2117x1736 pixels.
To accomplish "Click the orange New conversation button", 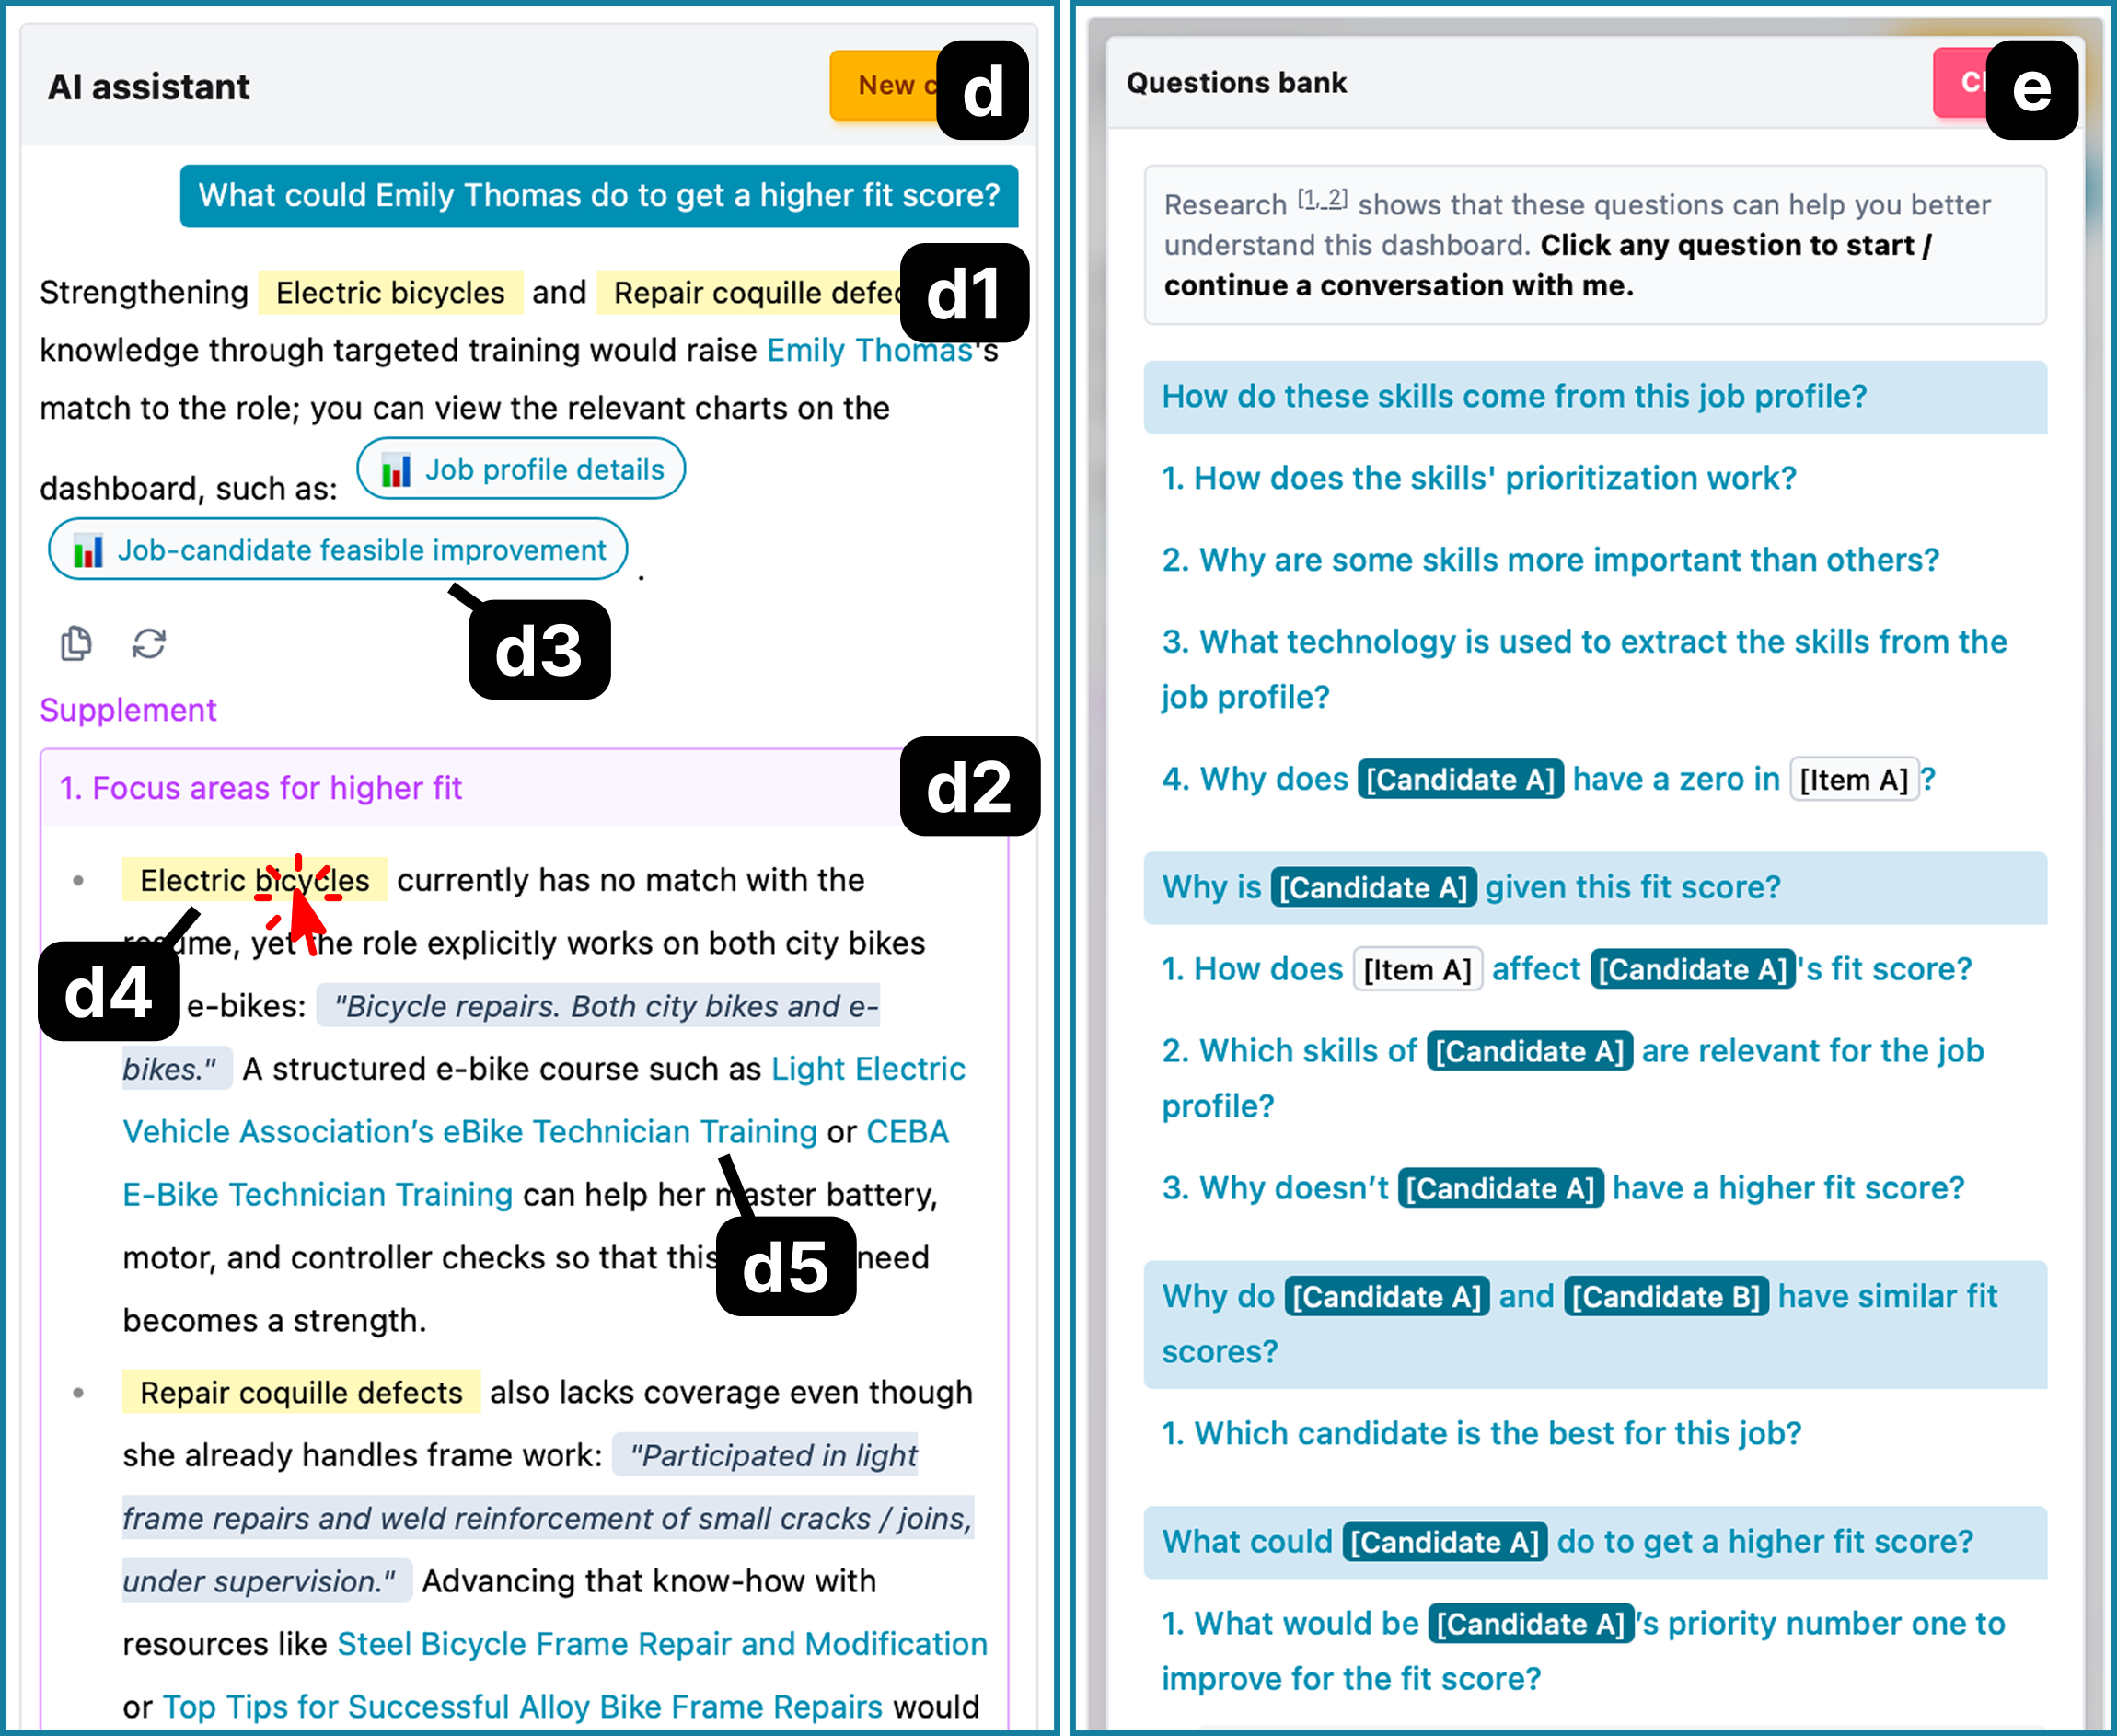I will click(x=884, y=86).
